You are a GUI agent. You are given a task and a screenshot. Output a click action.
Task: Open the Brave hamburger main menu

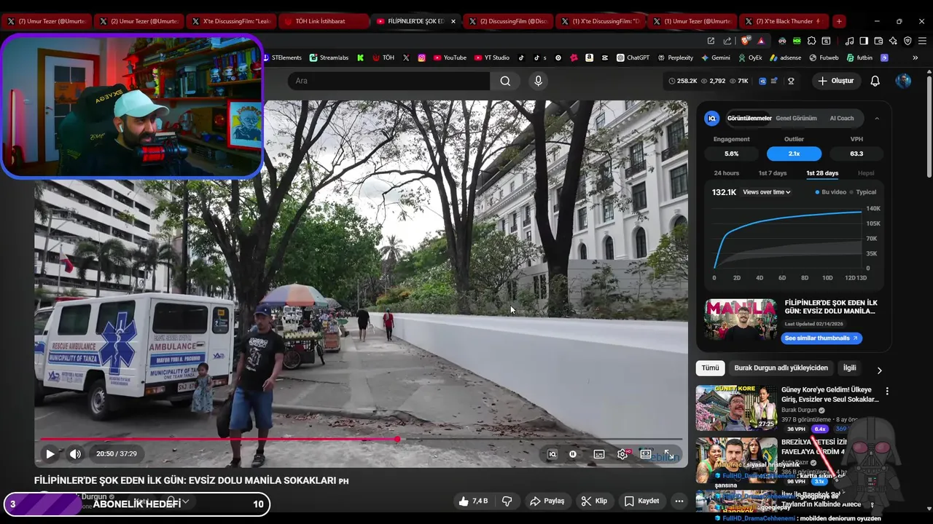tap(922, 41)
